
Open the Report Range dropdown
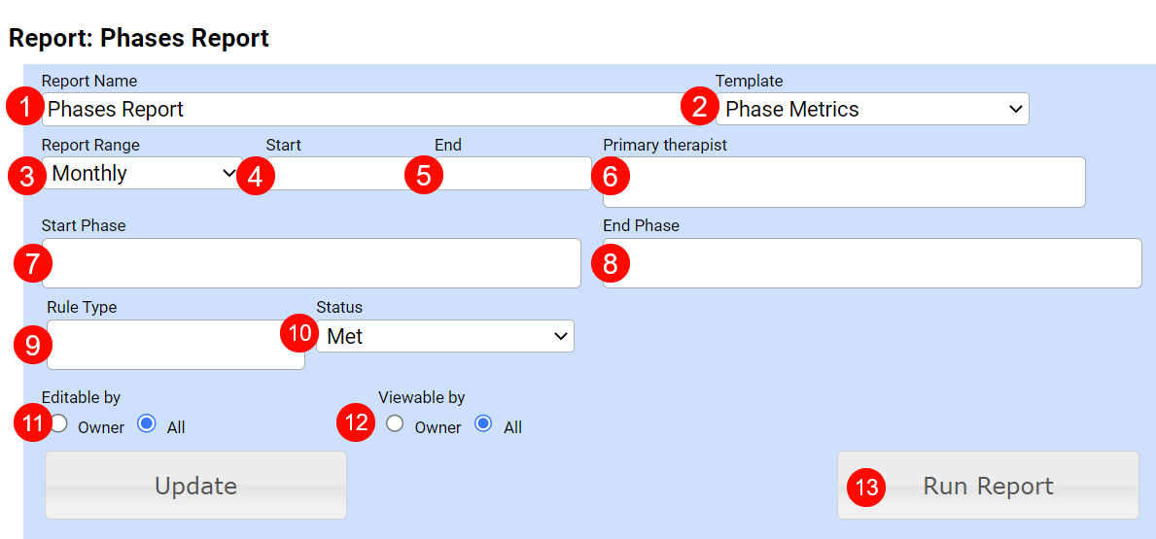(x=142, y=174)
